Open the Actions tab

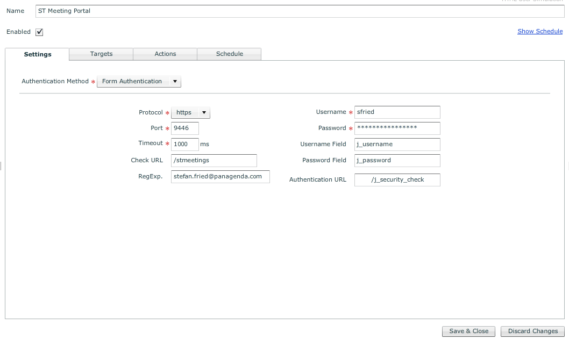click(x=165, y=54)
